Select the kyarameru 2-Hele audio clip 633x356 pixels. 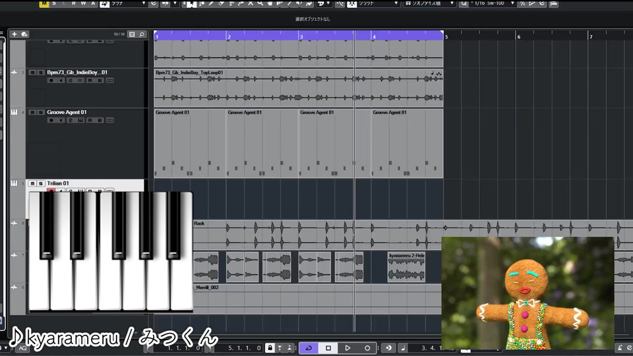[x=407, y=267]
